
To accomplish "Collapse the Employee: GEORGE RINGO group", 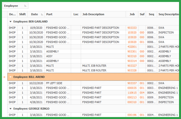I will 10,109.
